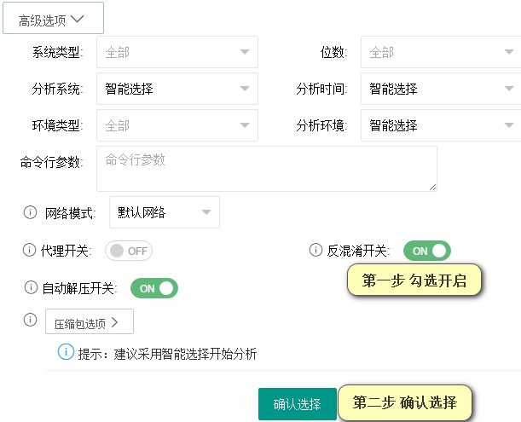Open the 网络模式 默认网络 dropdown
Viewport: 521px width, 422px height.
coord(165,212)
